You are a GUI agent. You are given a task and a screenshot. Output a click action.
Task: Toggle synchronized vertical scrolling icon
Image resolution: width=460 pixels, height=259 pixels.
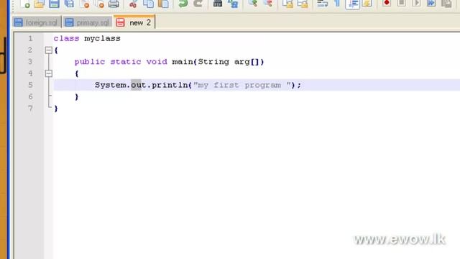(x=287, y=4)
